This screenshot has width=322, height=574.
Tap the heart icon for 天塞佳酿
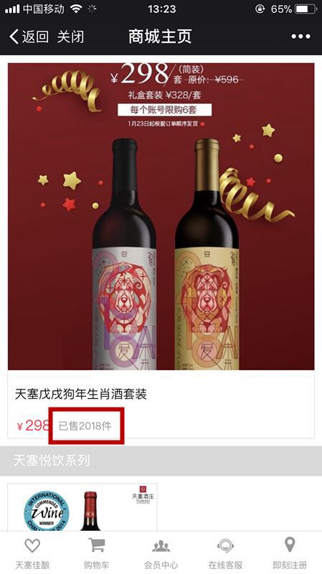[x=32, y=546]
